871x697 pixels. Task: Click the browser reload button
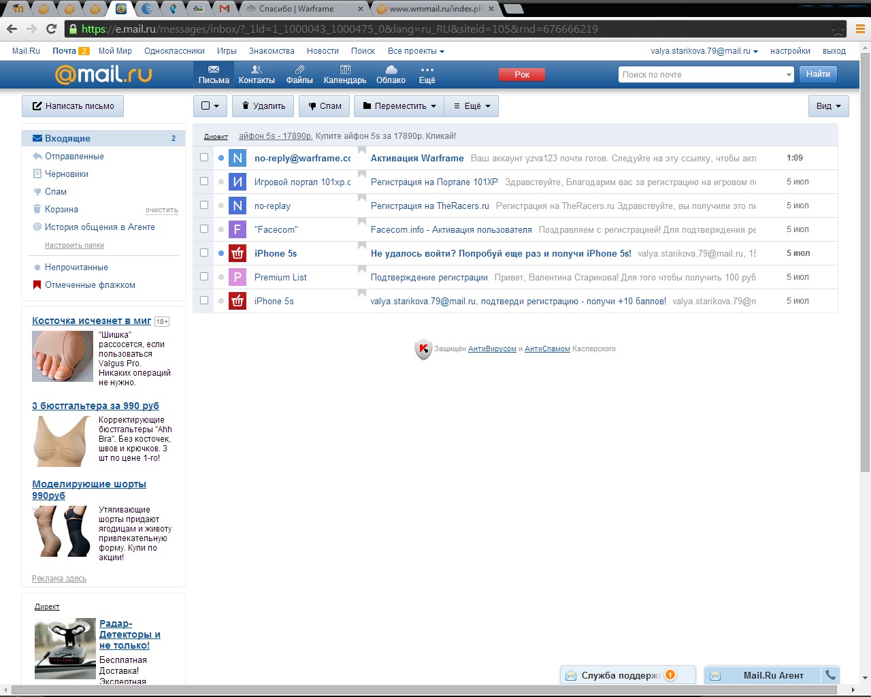click(51, 29)
